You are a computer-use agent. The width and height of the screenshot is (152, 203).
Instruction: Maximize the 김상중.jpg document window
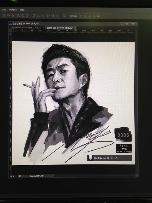127,24
